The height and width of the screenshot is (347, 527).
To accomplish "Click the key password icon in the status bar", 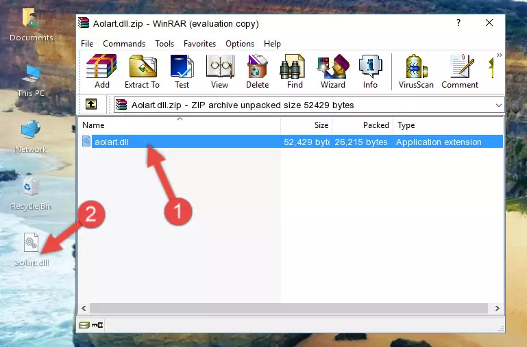I will click(x=97, y=324).
